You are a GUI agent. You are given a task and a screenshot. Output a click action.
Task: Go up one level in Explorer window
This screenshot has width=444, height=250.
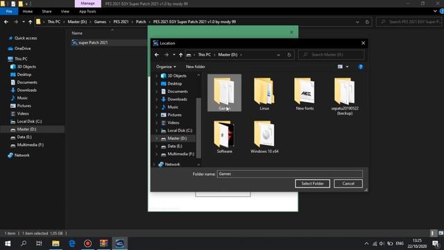coord(30,22)
